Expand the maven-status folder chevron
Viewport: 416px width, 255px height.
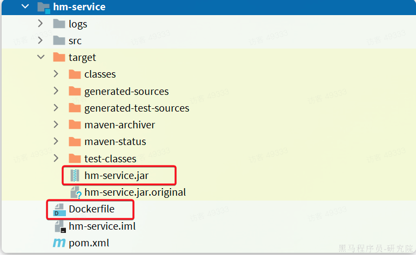[56, 141]
